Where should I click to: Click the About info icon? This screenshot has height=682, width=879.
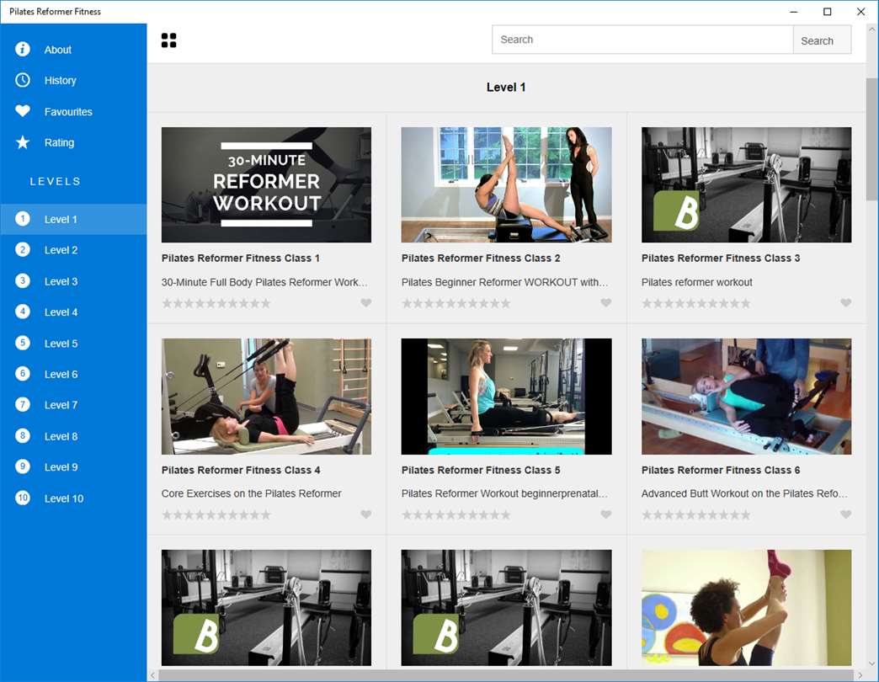tap(23, 50)
